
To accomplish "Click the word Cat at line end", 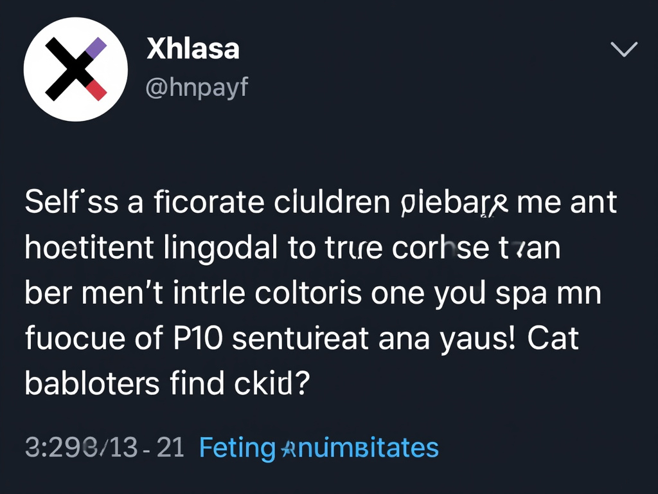I will pos(555,338).
